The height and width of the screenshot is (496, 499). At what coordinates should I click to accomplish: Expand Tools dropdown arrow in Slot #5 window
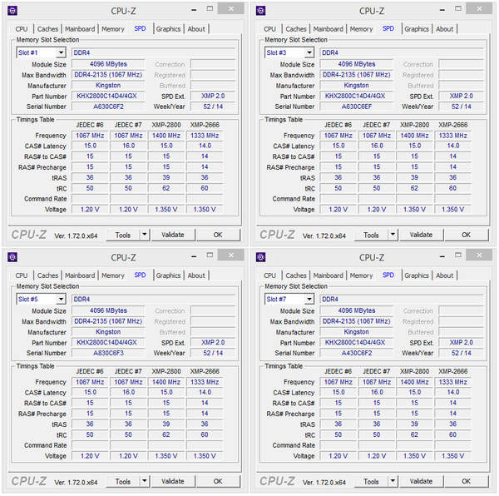tap(145, 481)
